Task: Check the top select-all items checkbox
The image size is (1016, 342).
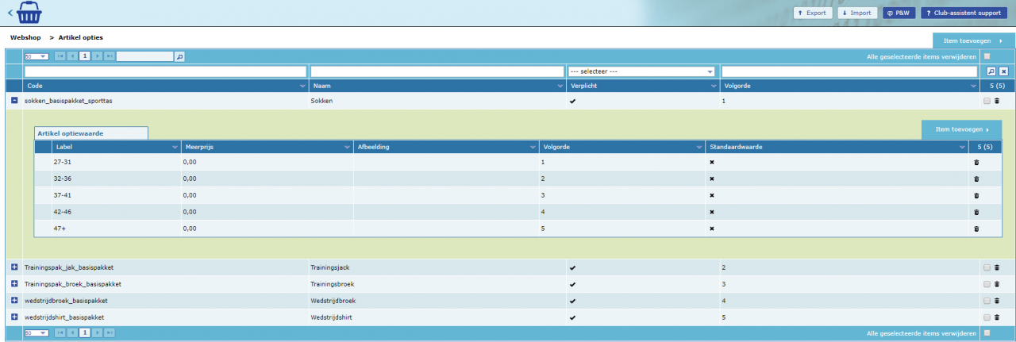Action: point(987,56)
